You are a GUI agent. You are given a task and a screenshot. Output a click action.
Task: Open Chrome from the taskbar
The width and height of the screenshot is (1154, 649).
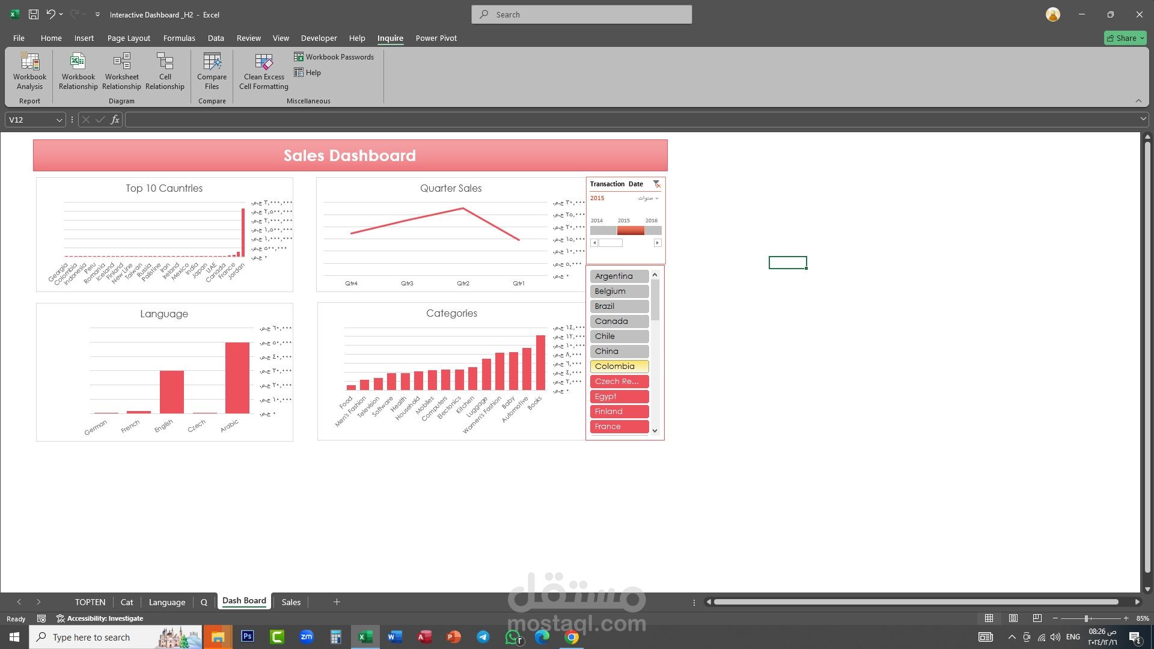tap(572, 637)
